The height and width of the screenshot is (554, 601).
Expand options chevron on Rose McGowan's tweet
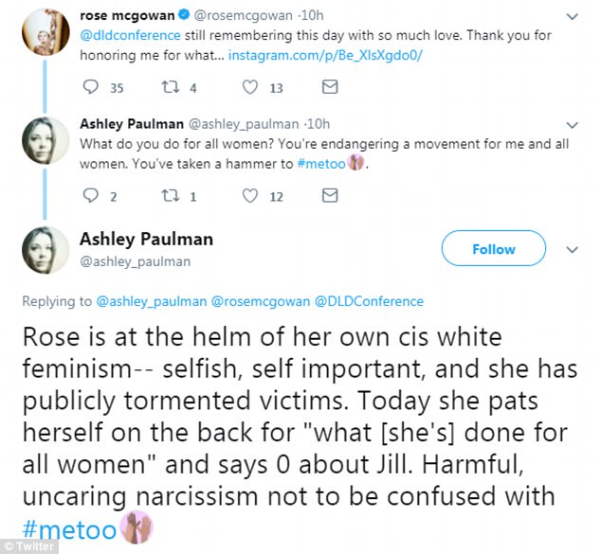[x=572, y=16]
